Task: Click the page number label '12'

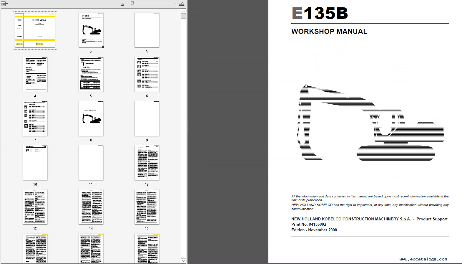Action: point(147,184)
